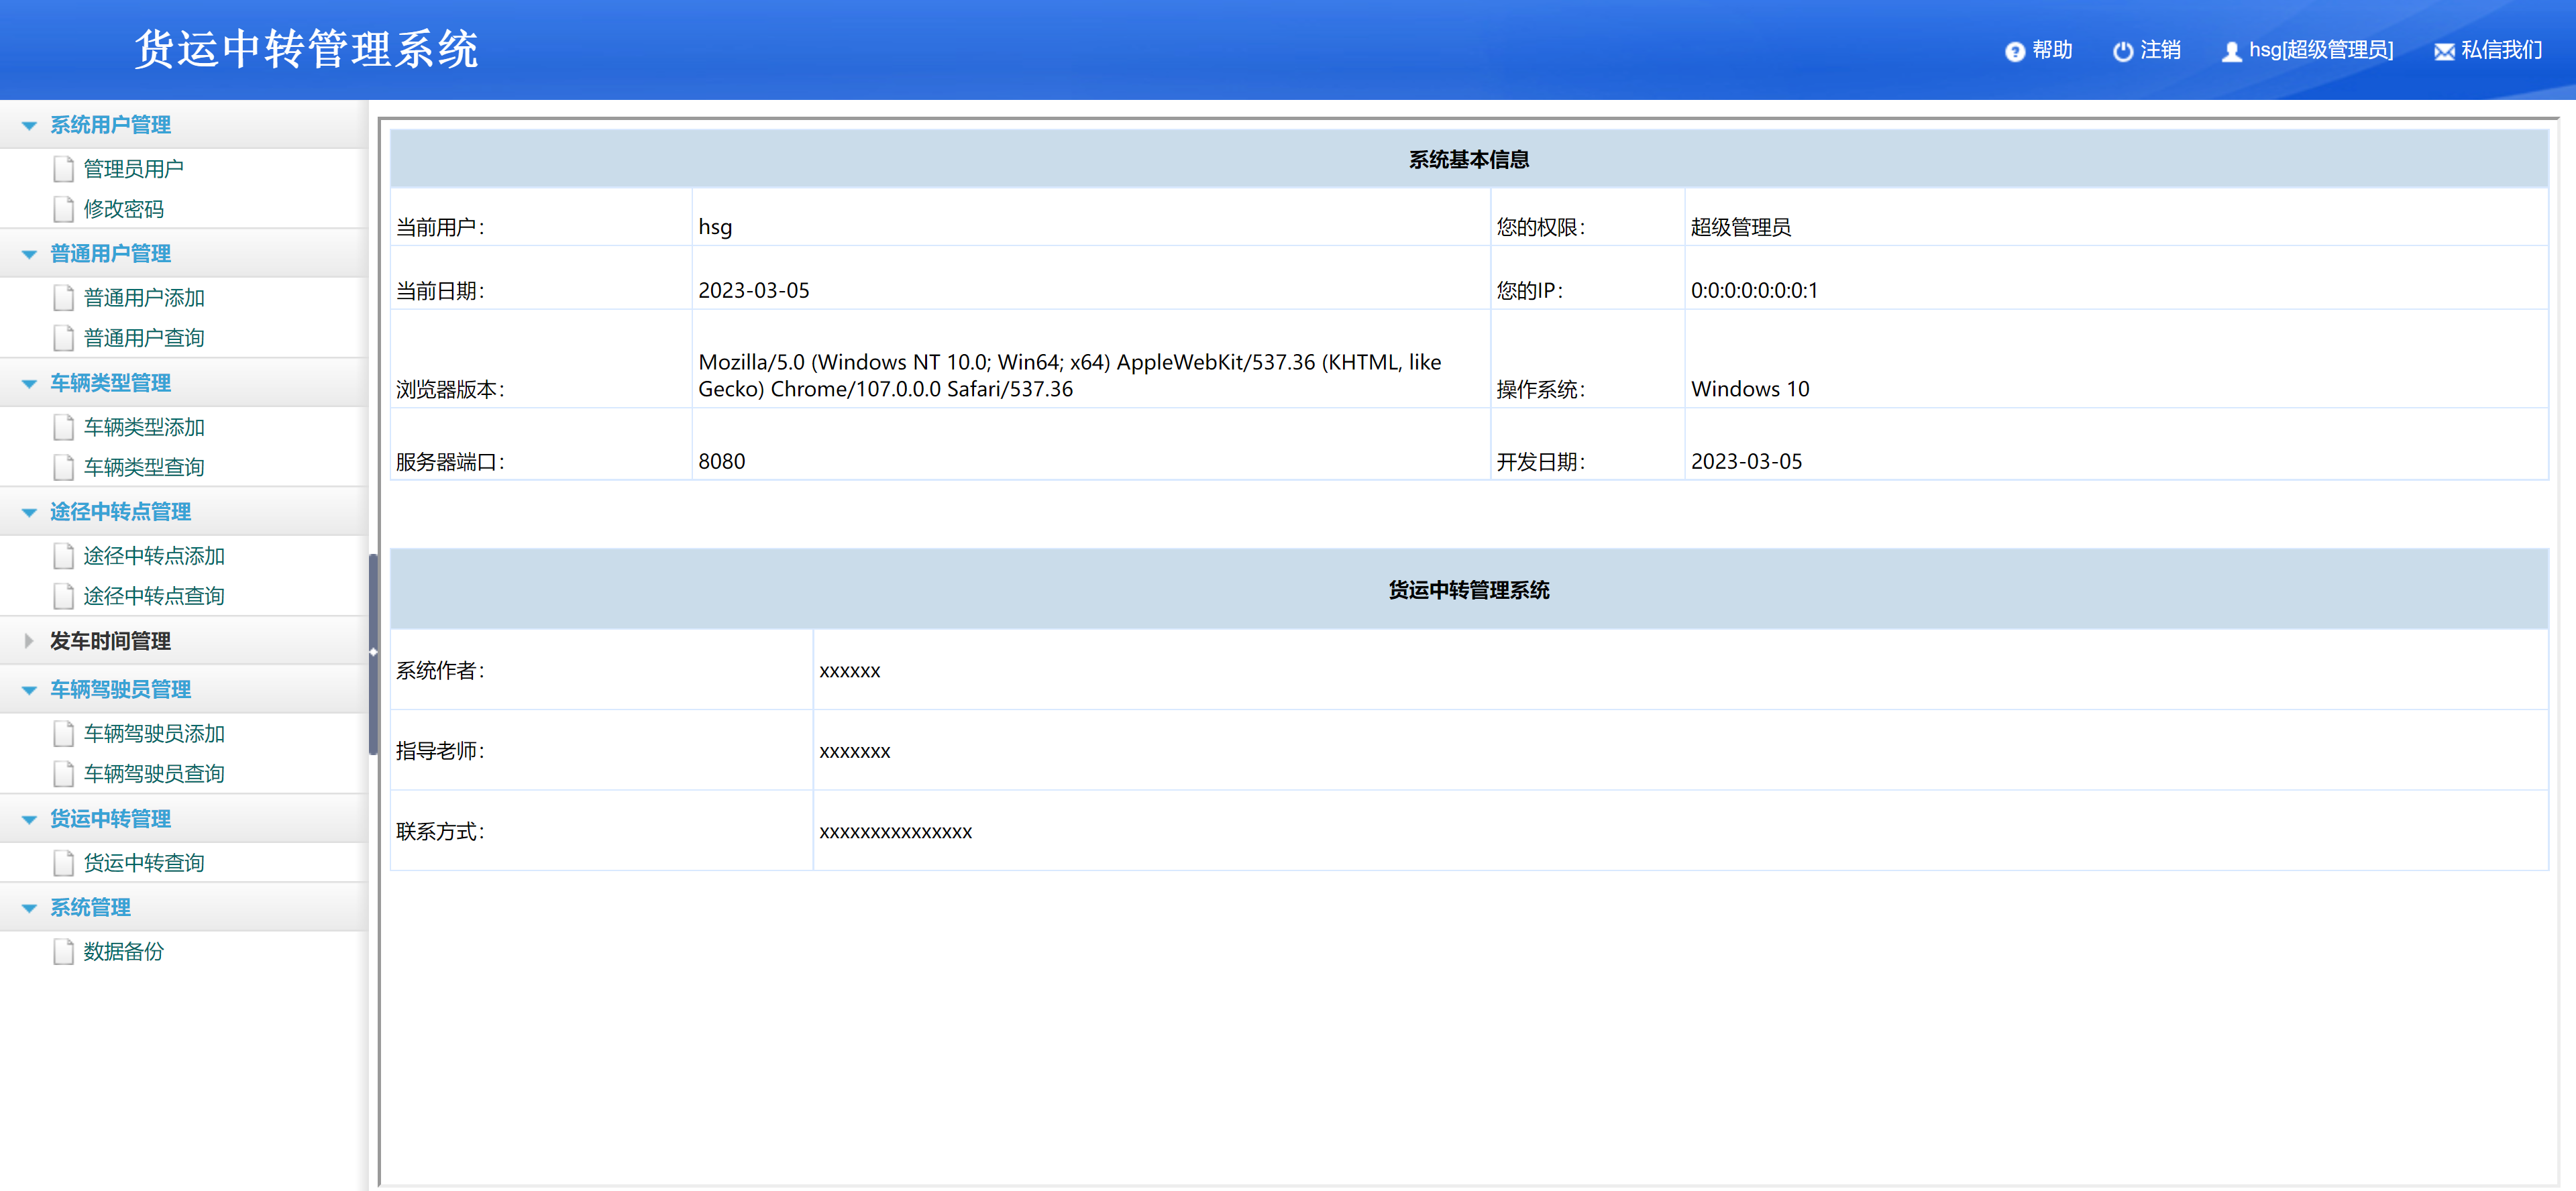Open 数据备份 entry

click(x=123, y=952)
